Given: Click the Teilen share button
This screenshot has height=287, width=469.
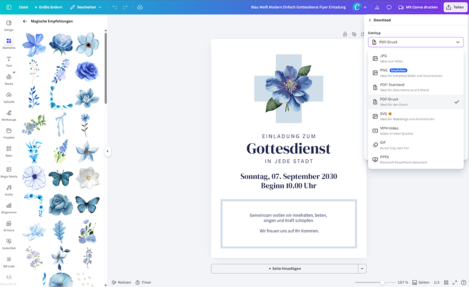Looking at the screenshot, I should tap(455, 7).
